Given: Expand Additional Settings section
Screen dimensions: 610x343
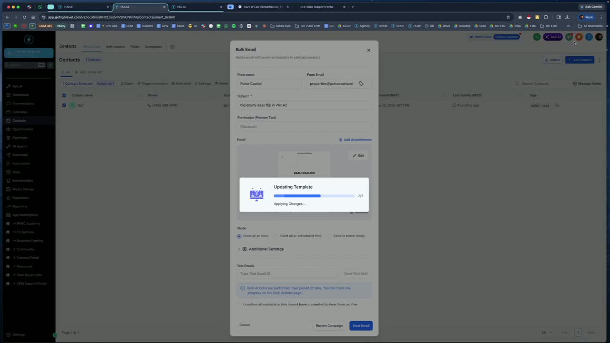Looking at the screenshot, I should coord(261,249).
